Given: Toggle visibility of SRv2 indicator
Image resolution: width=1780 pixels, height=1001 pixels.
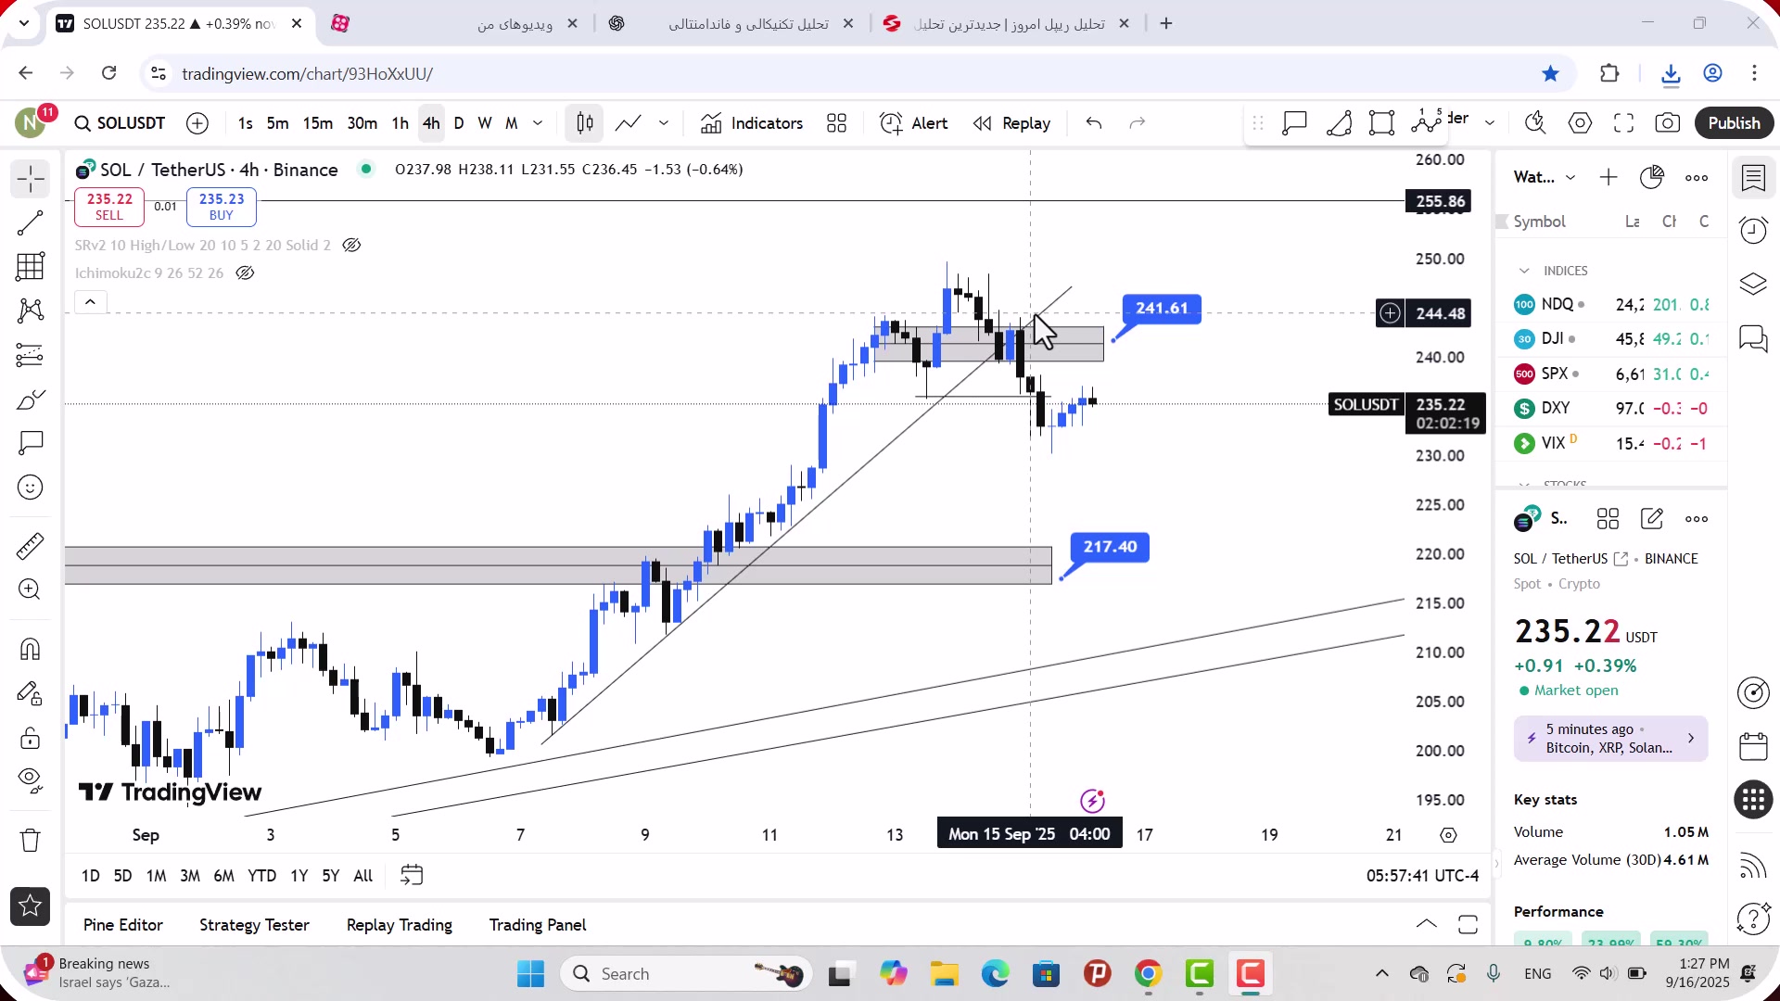Looking at the screenshot, I should pos(351,246).
